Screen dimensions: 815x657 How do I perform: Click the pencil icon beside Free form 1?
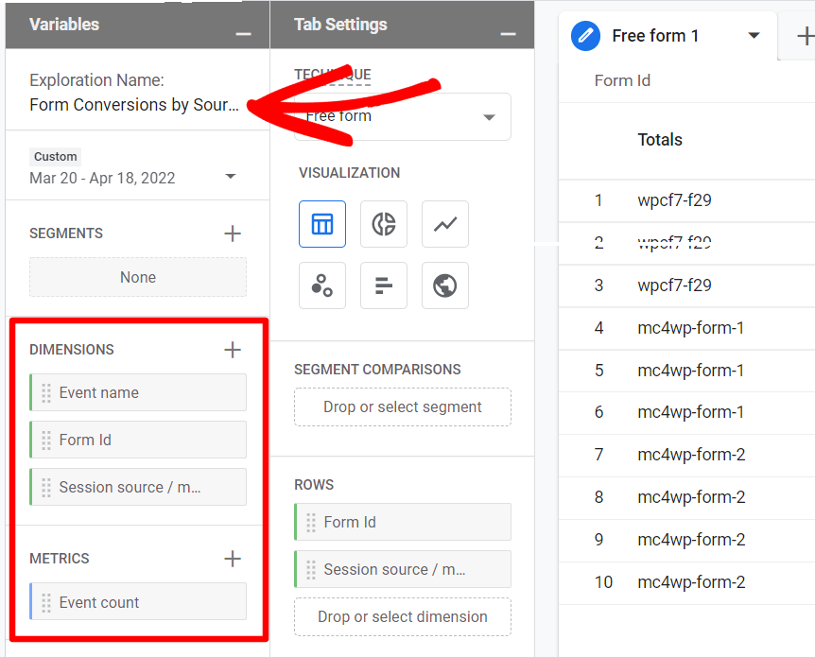pyautogui.click(x=585, y=35)
